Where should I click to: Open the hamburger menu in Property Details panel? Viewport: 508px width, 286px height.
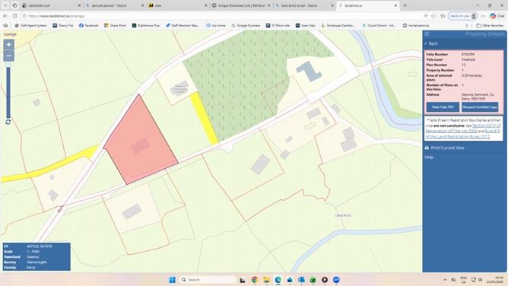point(427,34)
